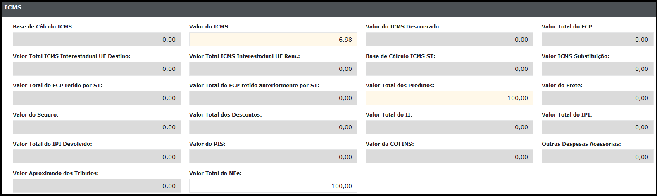Focus the Valor Total do FCP field

597,40
